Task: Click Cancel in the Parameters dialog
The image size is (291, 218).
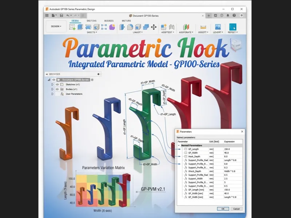Action: pos(236,209)
